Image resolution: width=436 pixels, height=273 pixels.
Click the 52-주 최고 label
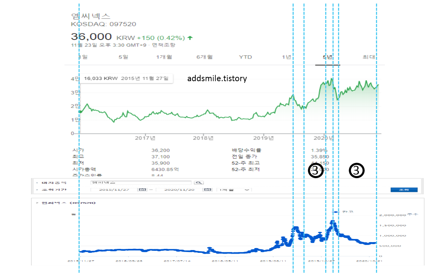click(x=245, y=163)
